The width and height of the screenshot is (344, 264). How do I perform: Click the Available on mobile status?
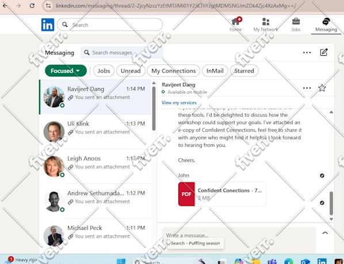click(187, 92)
